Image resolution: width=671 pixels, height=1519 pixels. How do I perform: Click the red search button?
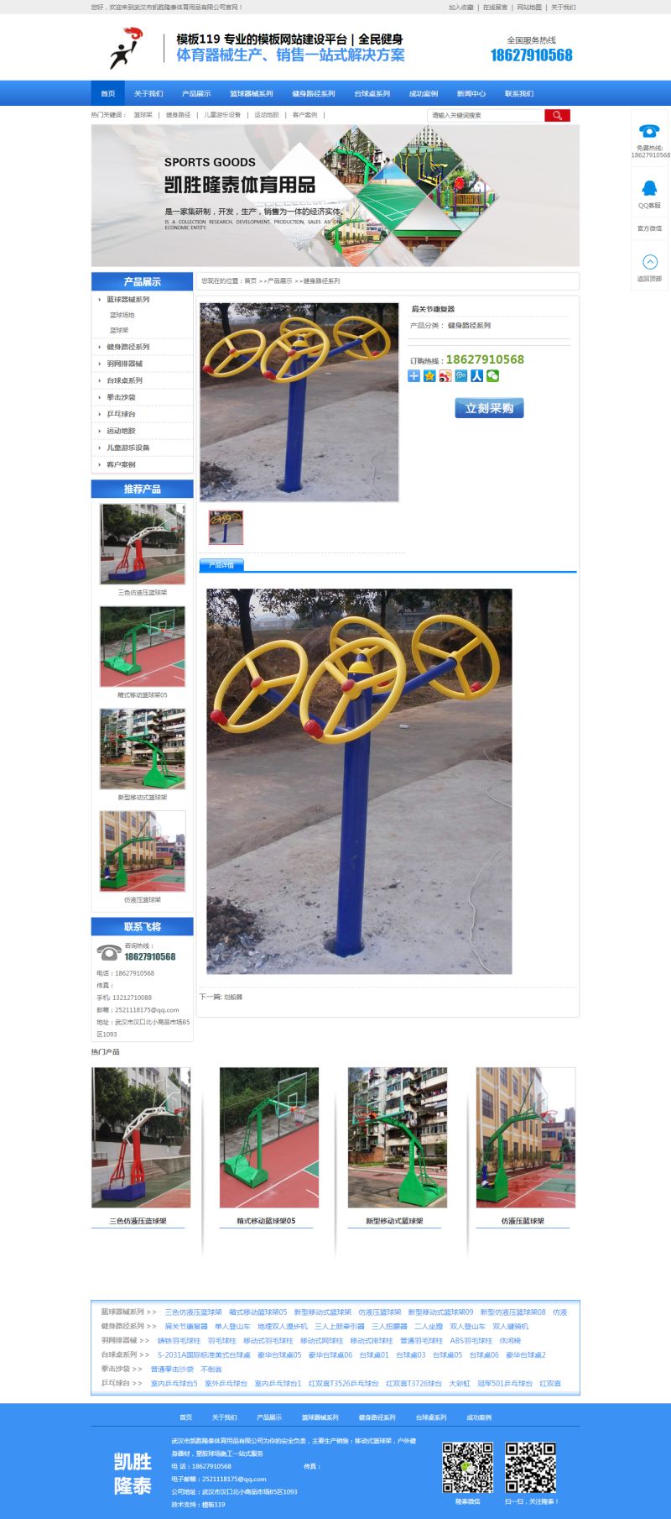tap(557, 115)
